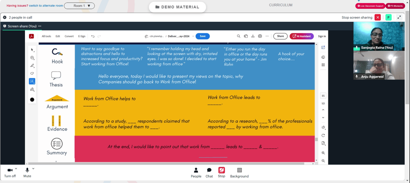Screen dimensions: 410x183
Task: Click the Sign in link
Action: point(321,36)
